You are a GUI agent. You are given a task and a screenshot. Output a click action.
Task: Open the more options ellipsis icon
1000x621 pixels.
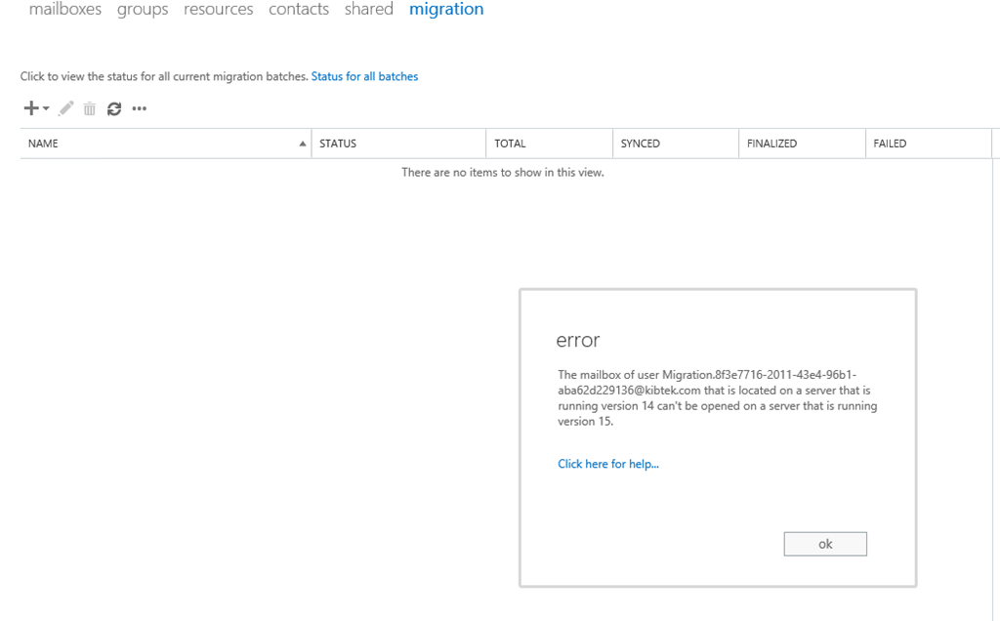[x=139, y=109]
